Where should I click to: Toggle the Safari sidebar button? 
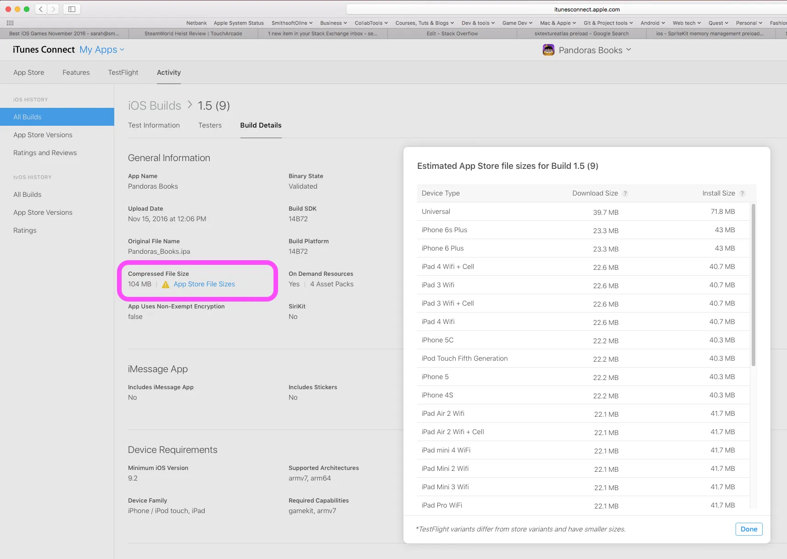coord(72,9)
